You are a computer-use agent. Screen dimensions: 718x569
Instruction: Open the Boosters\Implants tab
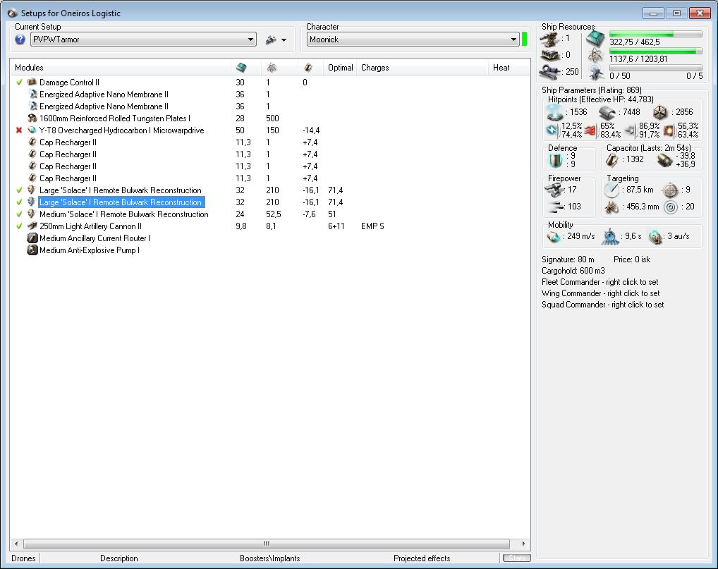[x=269, y=558]
